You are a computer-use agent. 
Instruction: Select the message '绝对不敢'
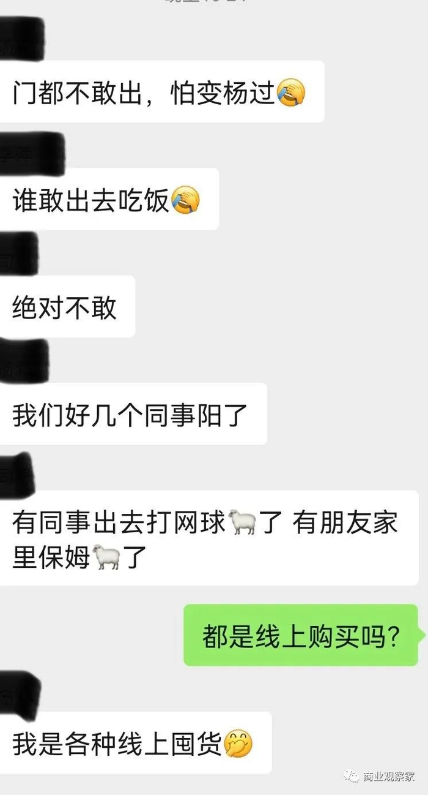pyautogui.click(x=67, y=306)
